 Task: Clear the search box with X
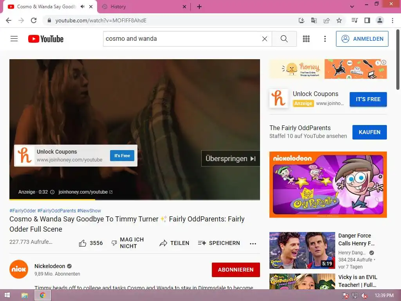(x=265, y=39)
